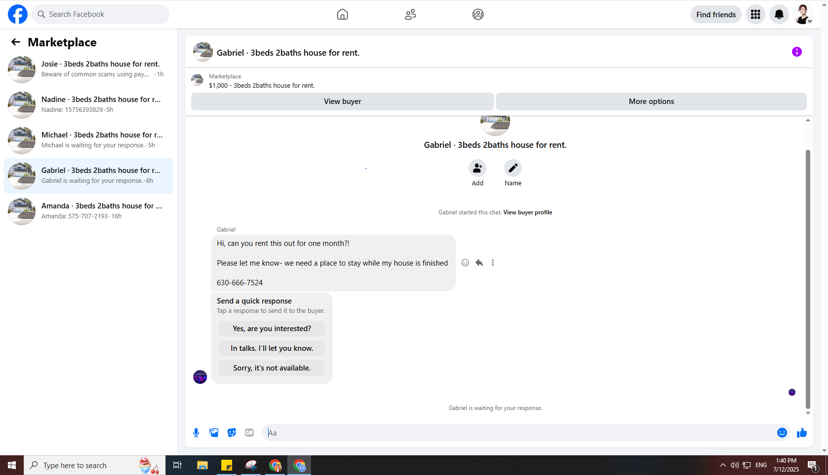Open the Groups icon in top navigation
The image size is (828, 475).
point(478,14)
